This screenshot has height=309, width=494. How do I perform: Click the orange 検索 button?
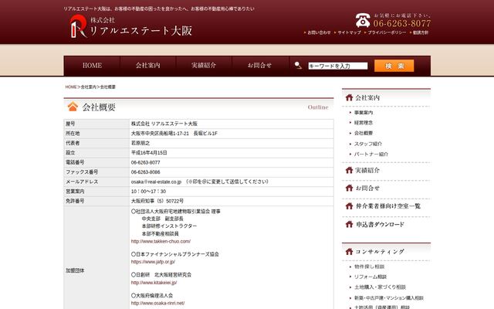coord(394,66)
